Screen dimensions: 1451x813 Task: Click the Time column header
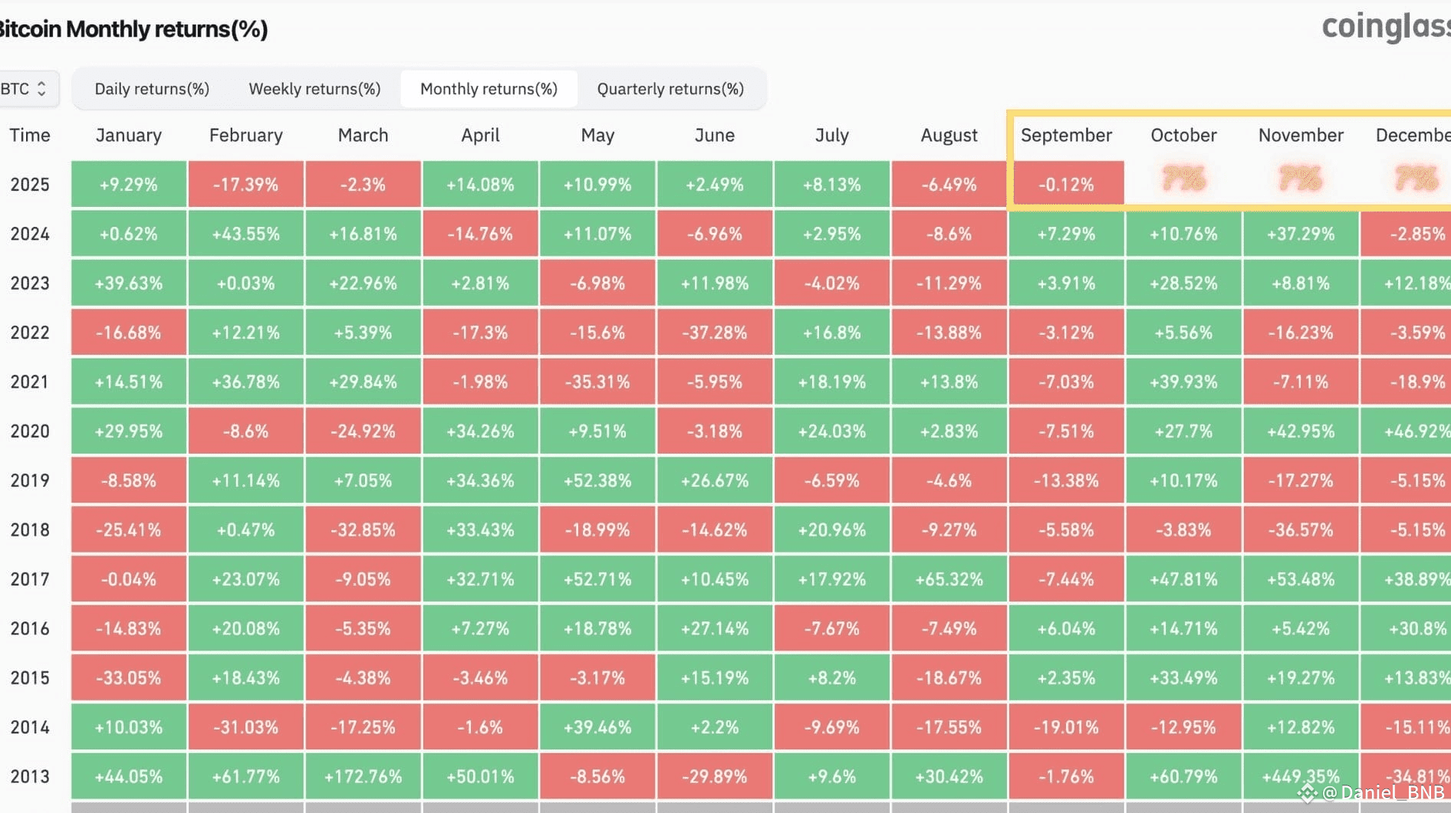[x=30, y=136]
